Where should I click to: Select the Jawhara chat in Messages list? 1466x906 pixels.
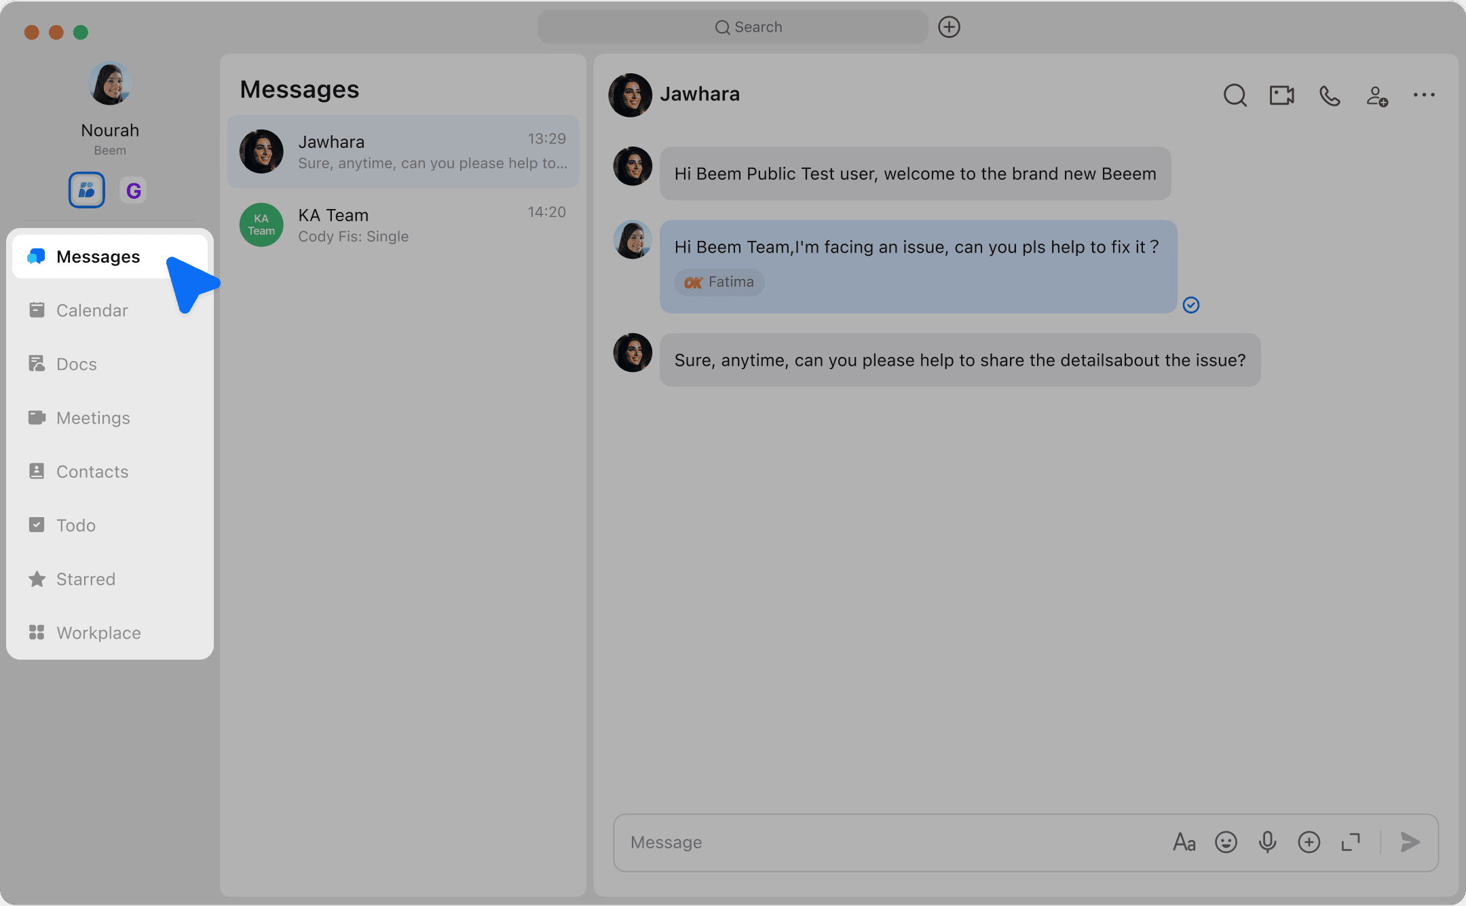tap(403, 151)
